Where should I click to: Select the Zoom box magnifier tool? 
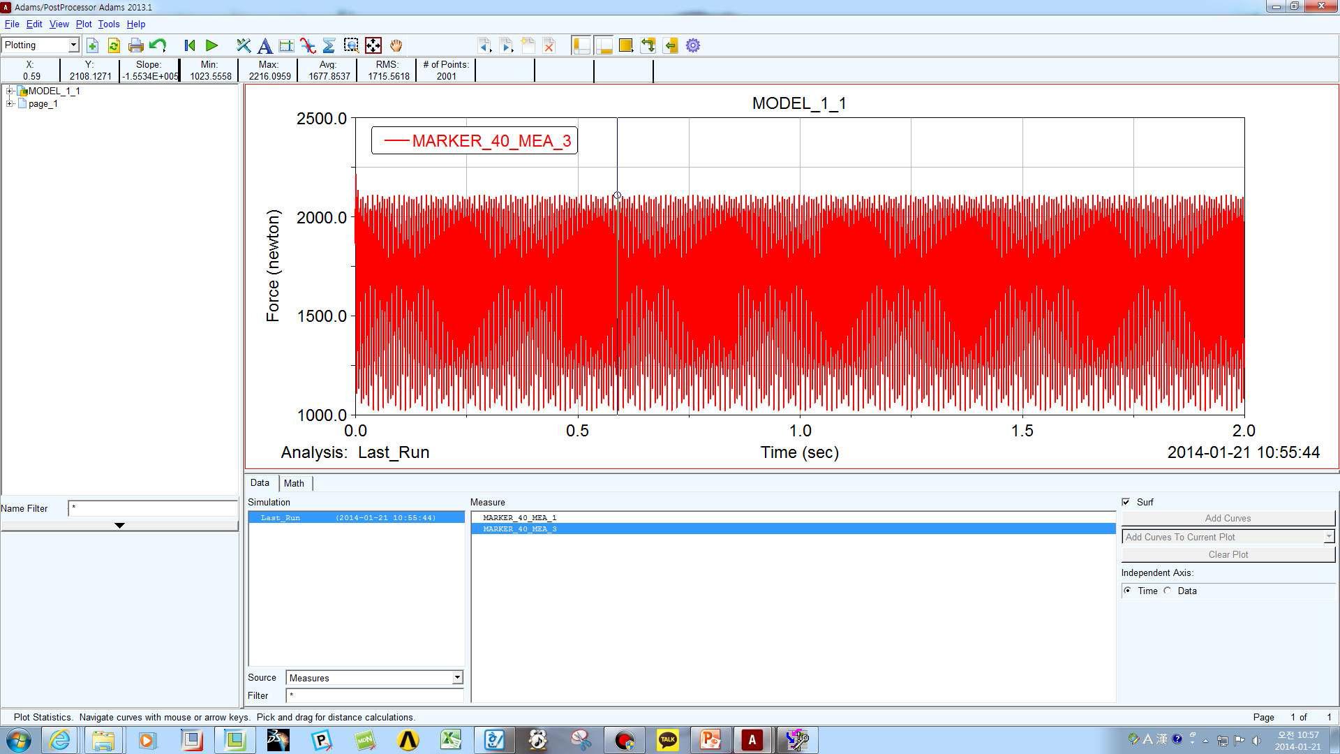point(351,46)
